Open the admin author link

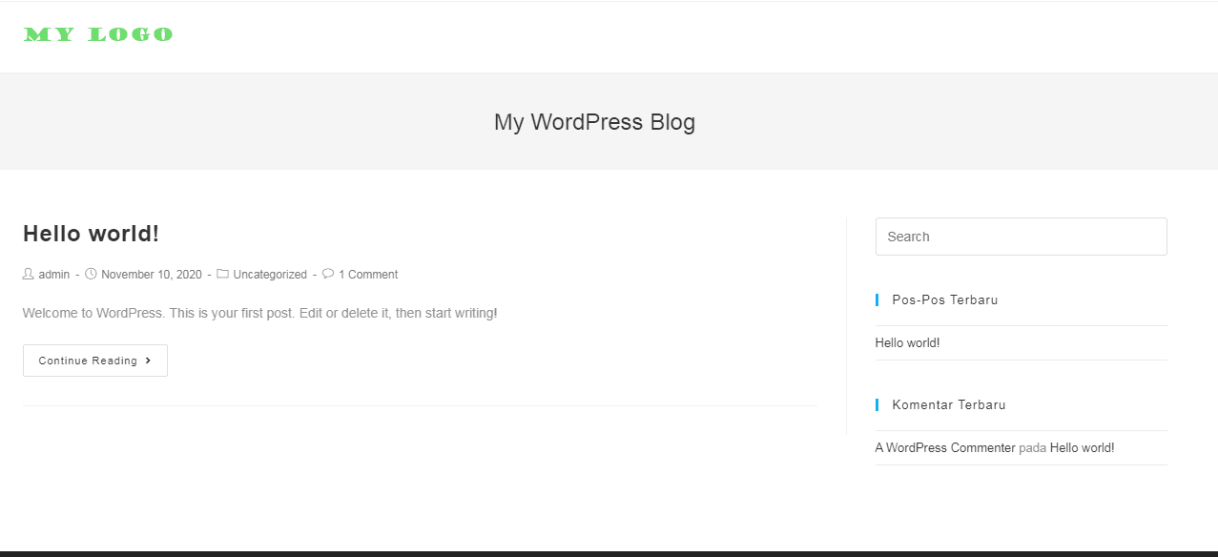click(x=54, y=275)
